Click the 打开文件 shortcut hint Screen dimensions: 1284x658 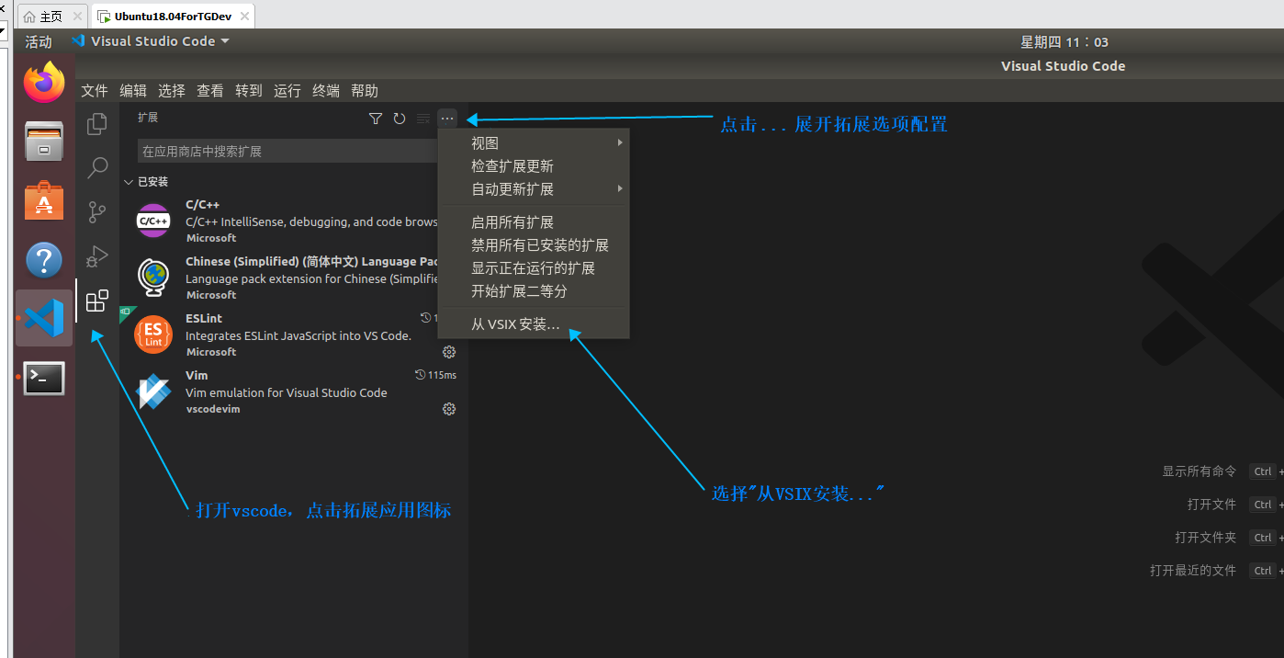pyautogui.click(x=1211, y=505)
